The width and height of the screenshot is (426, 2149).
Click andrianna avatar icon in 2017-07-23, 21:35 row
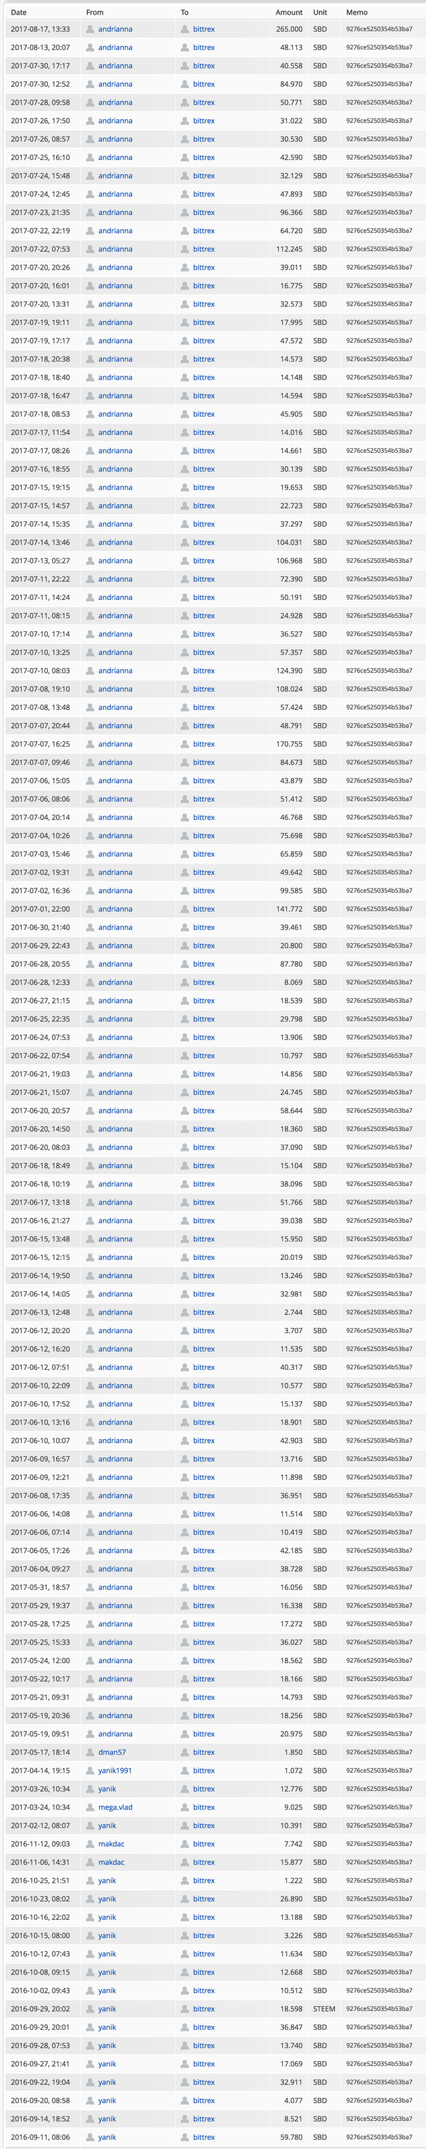click(90, 212)
